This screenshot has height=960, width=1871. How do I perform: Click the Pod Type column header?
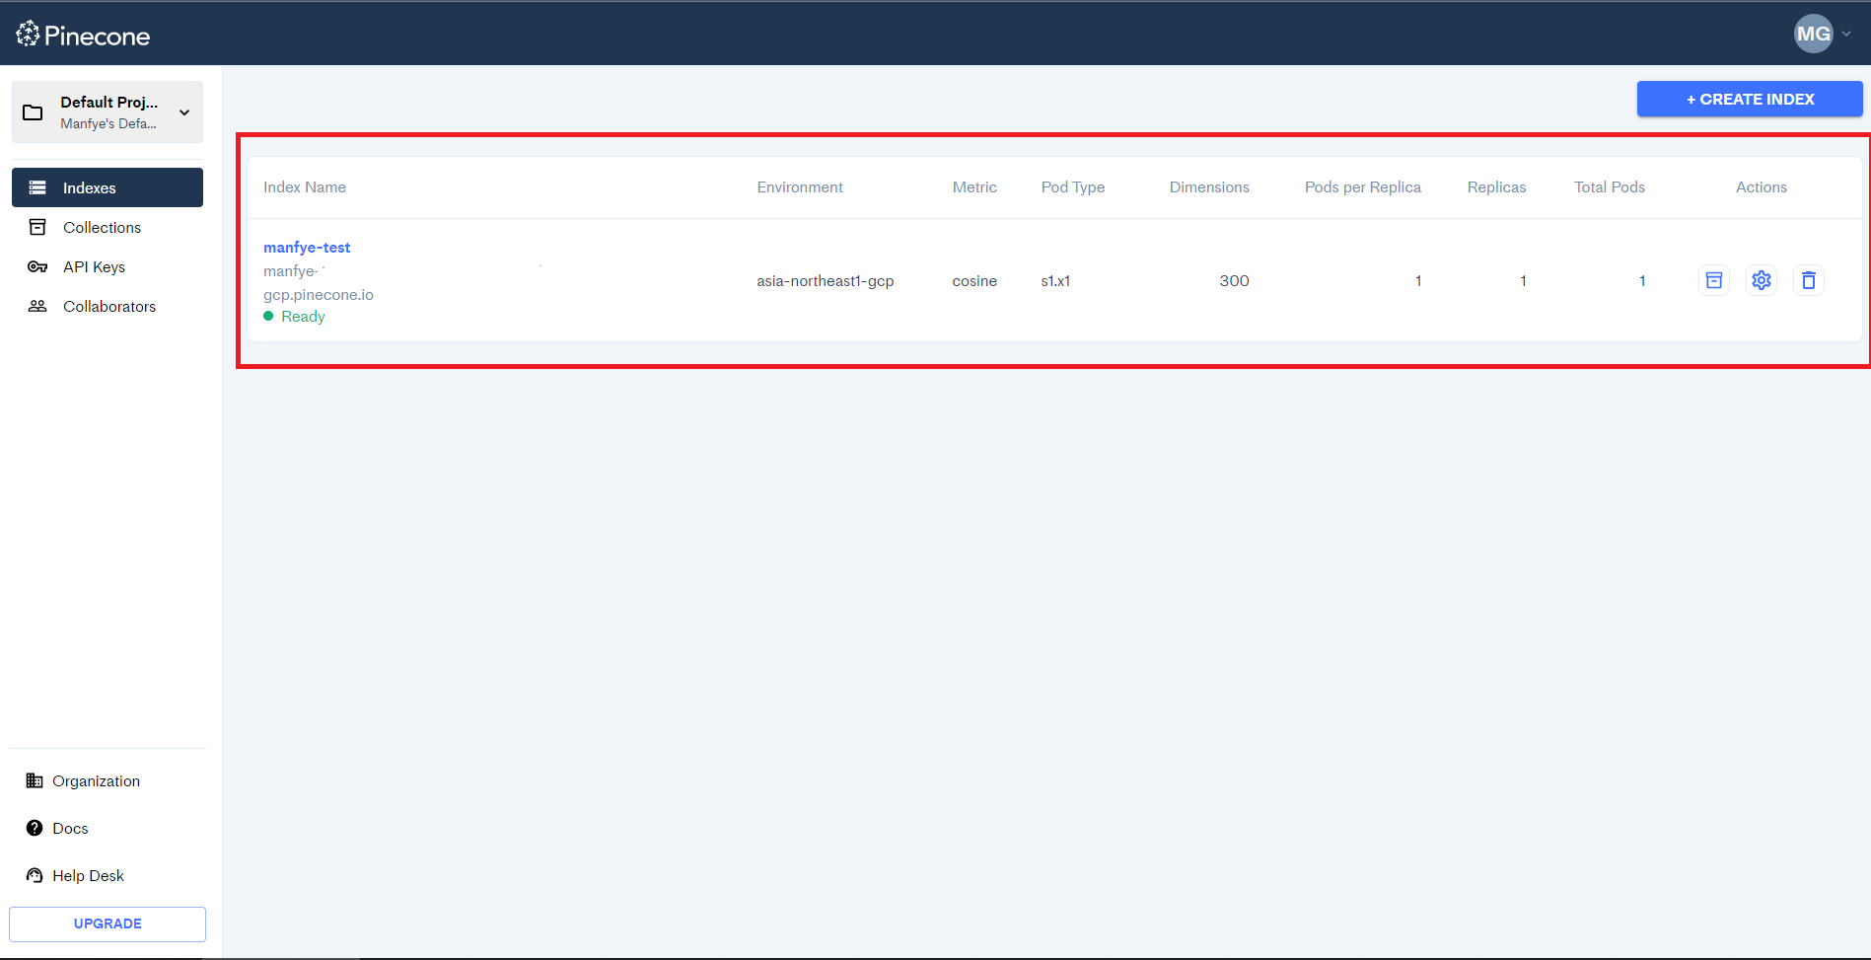(1073, 187)
